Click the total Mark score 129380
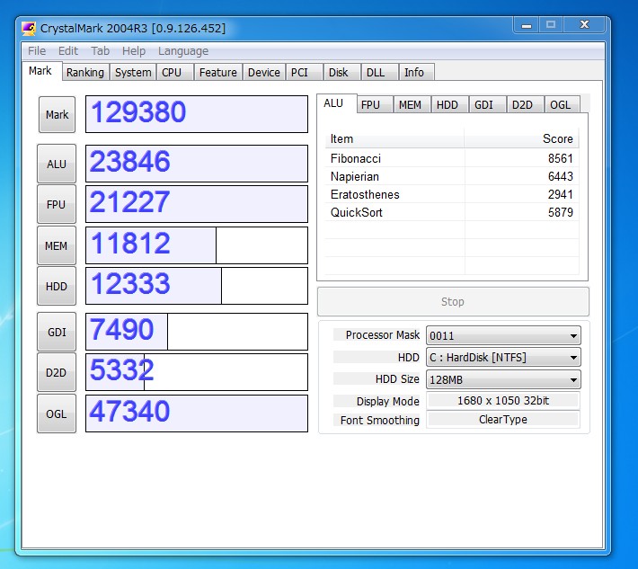Image resolution: width=638 pixels, height=569 pixels. (197, 114)
